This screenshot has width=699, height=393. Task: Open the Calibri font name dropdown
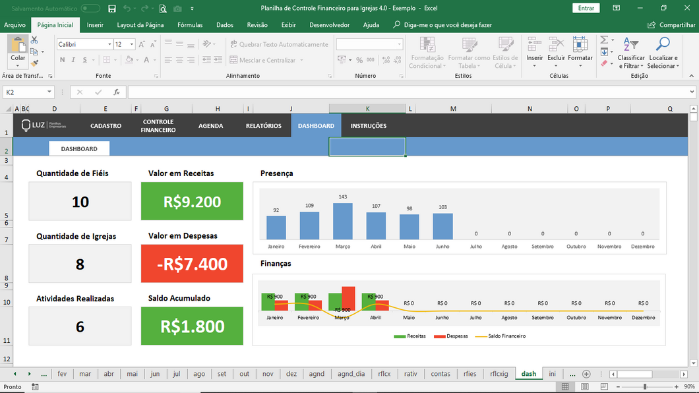[x=109, y=44]
